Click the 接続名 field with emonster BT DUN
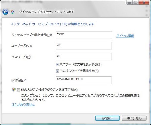 click(84, 80)
